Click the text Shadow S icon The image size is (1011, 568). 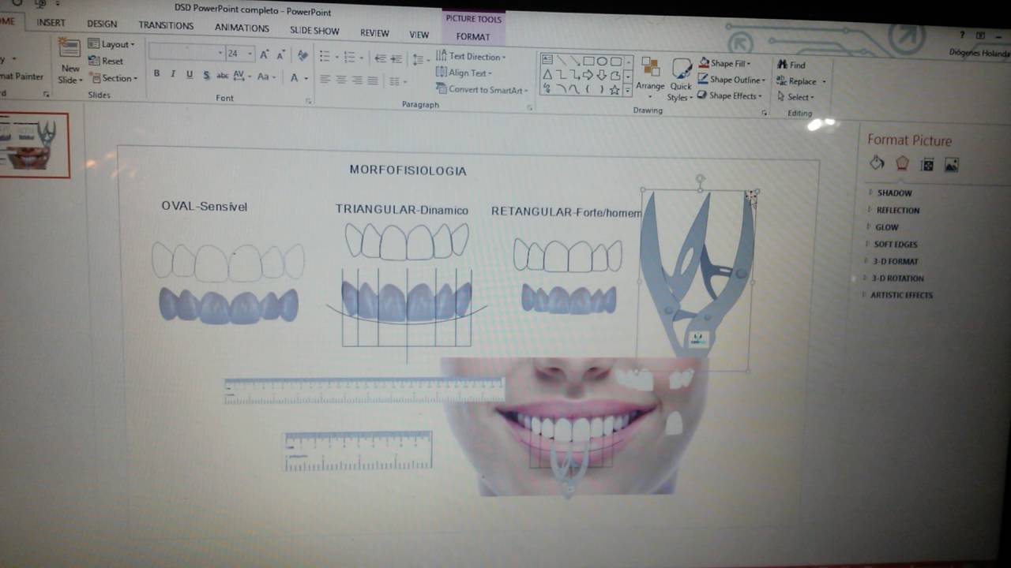pyautogui.click(x=206, y=75)
